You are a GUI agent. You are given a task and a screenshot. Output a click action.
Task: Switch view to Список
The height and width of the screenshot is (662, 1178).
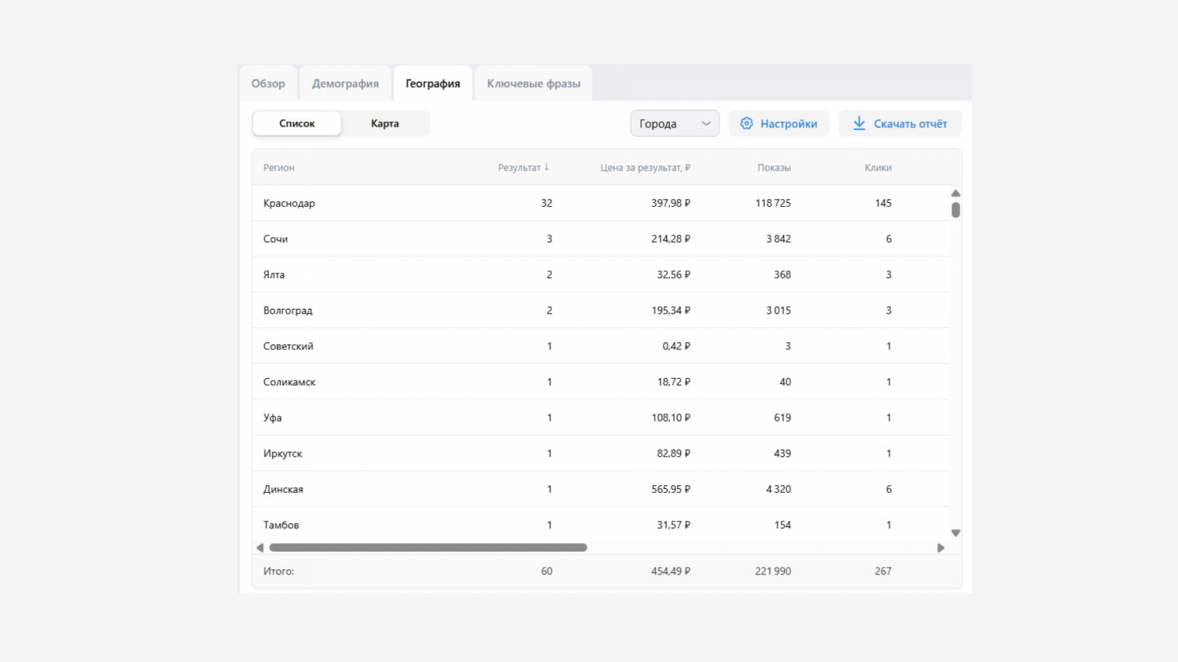point(297,124)
